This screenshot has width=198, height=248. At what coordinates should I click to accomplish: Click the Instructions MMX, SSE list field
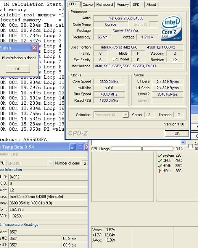[x=138, y=66]
